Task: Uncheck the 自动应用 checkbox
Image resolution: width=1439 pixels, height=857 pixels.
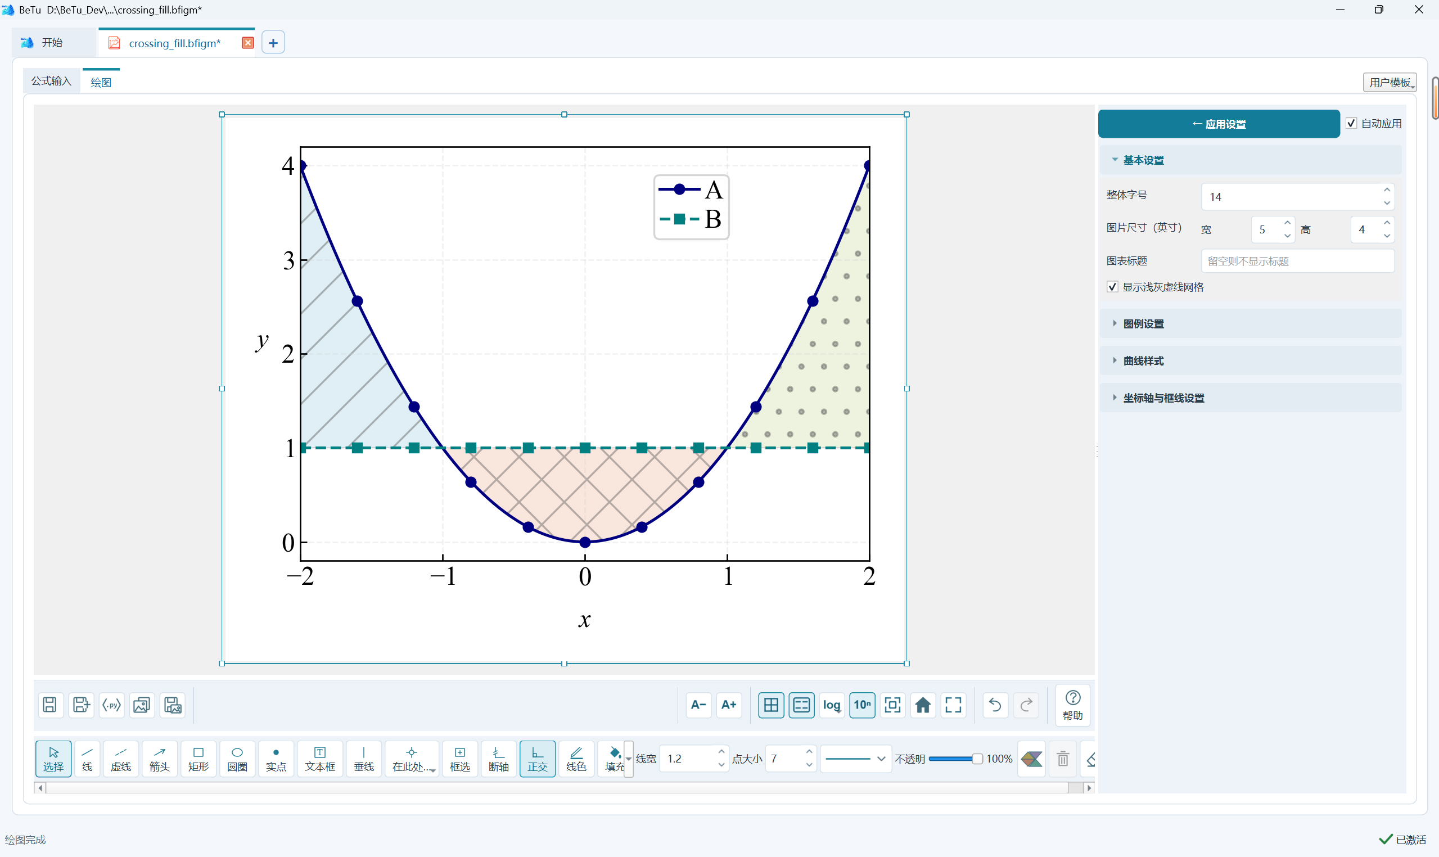Action: pos(1351,123)
